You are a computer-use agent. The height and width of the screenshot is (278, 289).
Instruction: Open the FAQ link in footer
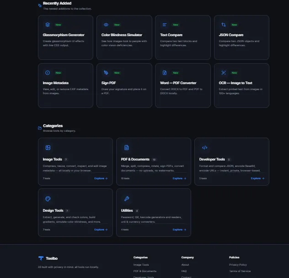tap(184, 271)
